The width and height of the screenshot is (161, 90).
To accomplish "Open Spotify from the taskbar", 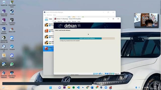I will tap(73, 87).
